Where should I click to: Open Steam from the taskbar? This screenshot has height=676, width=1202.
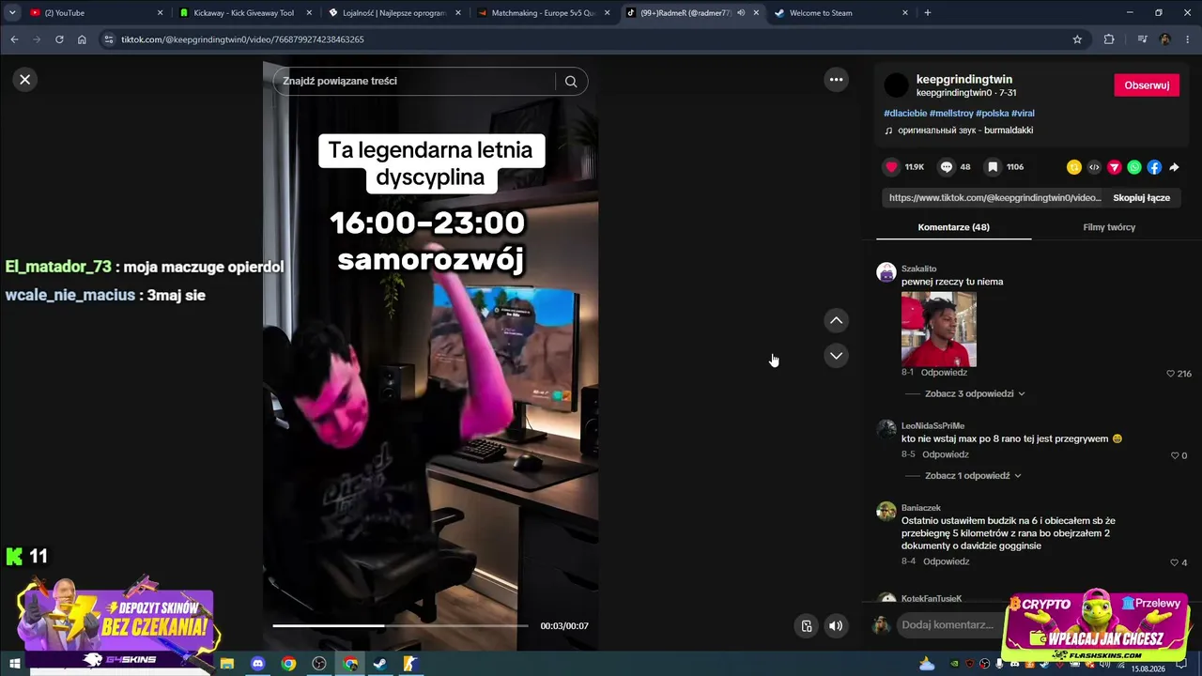[x=379, y=664]
